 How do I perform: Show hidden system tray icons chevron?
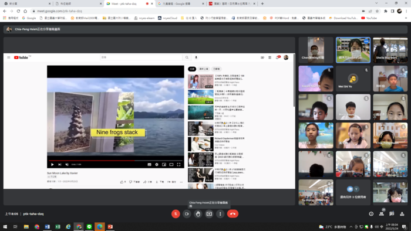(351, 226)
